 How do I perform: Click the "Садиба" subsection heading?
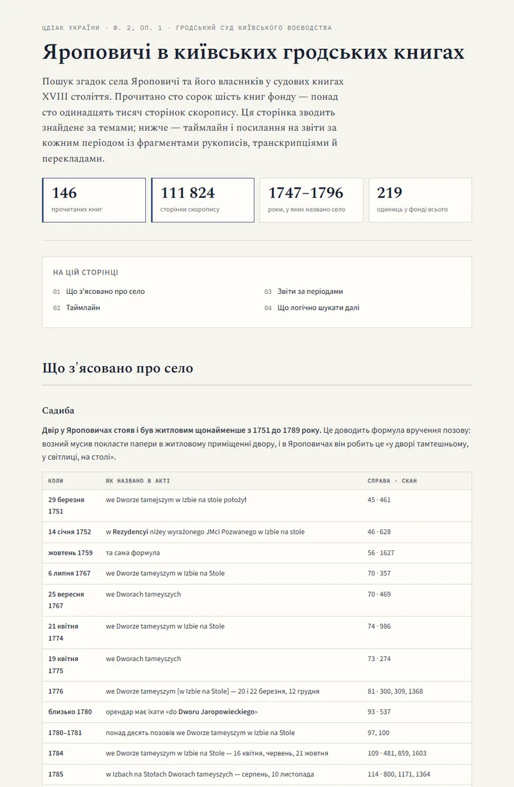(58, 410)
